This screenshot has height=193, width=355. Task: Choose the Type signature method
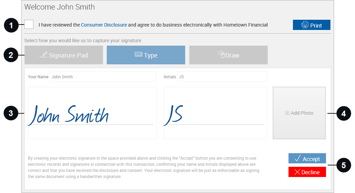pos(146,55)
